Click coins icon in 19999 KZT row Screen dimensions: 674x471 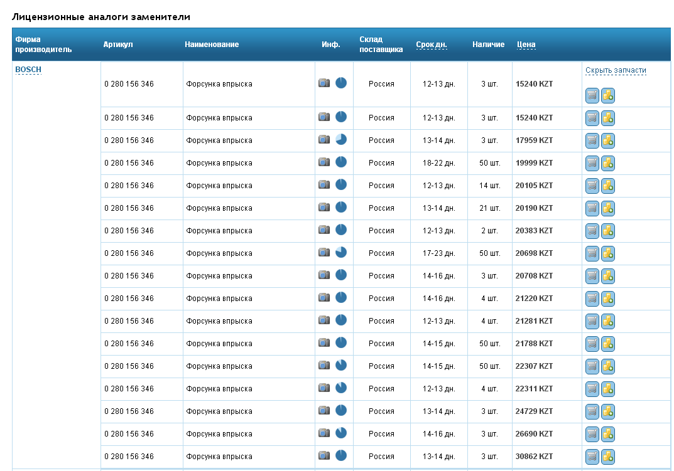(608, 163)
